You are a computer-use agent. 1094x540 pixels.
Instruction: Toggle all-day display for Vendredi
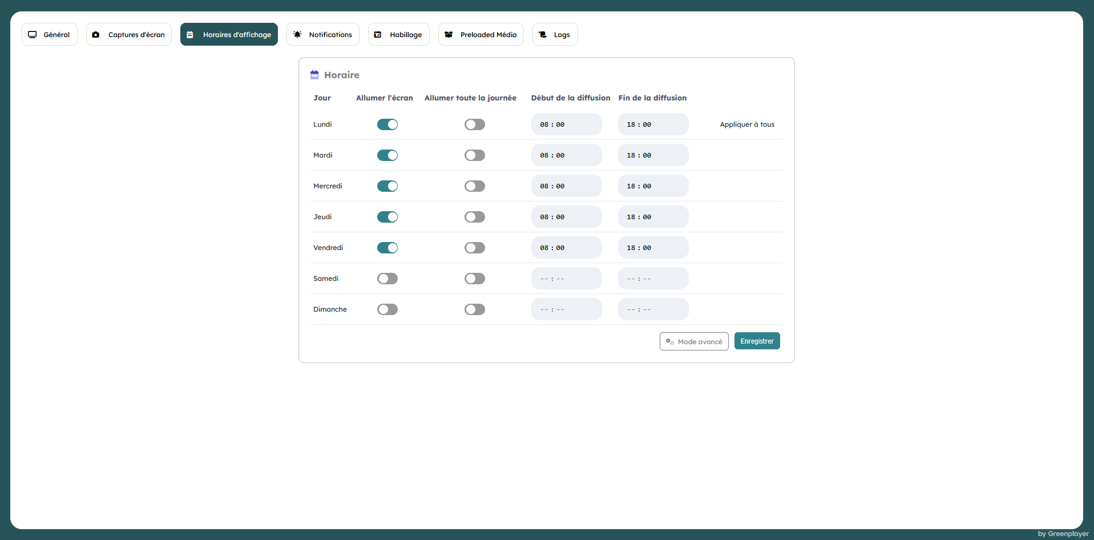click(x=474, y=248)
